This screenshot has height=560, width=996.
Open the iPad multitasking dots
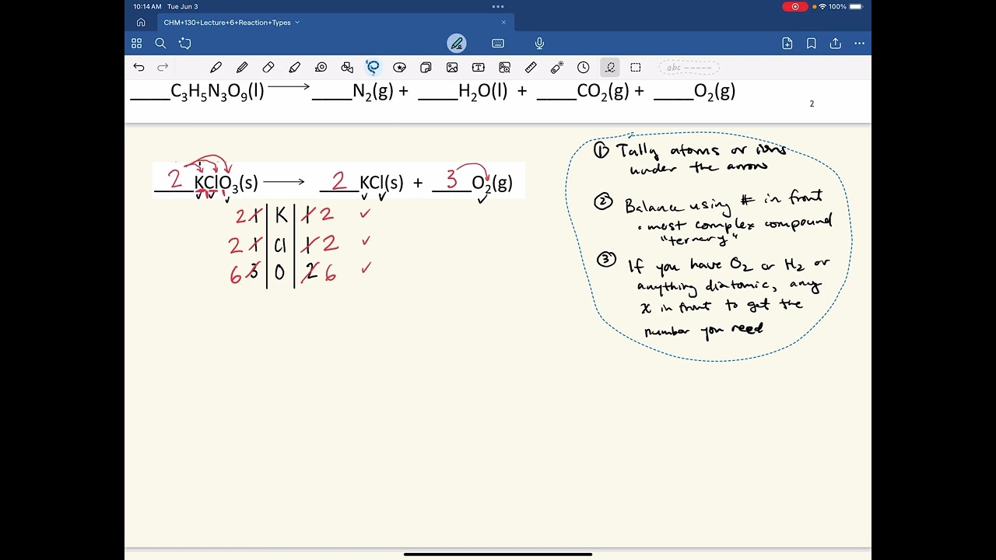[x=498, y=6]
